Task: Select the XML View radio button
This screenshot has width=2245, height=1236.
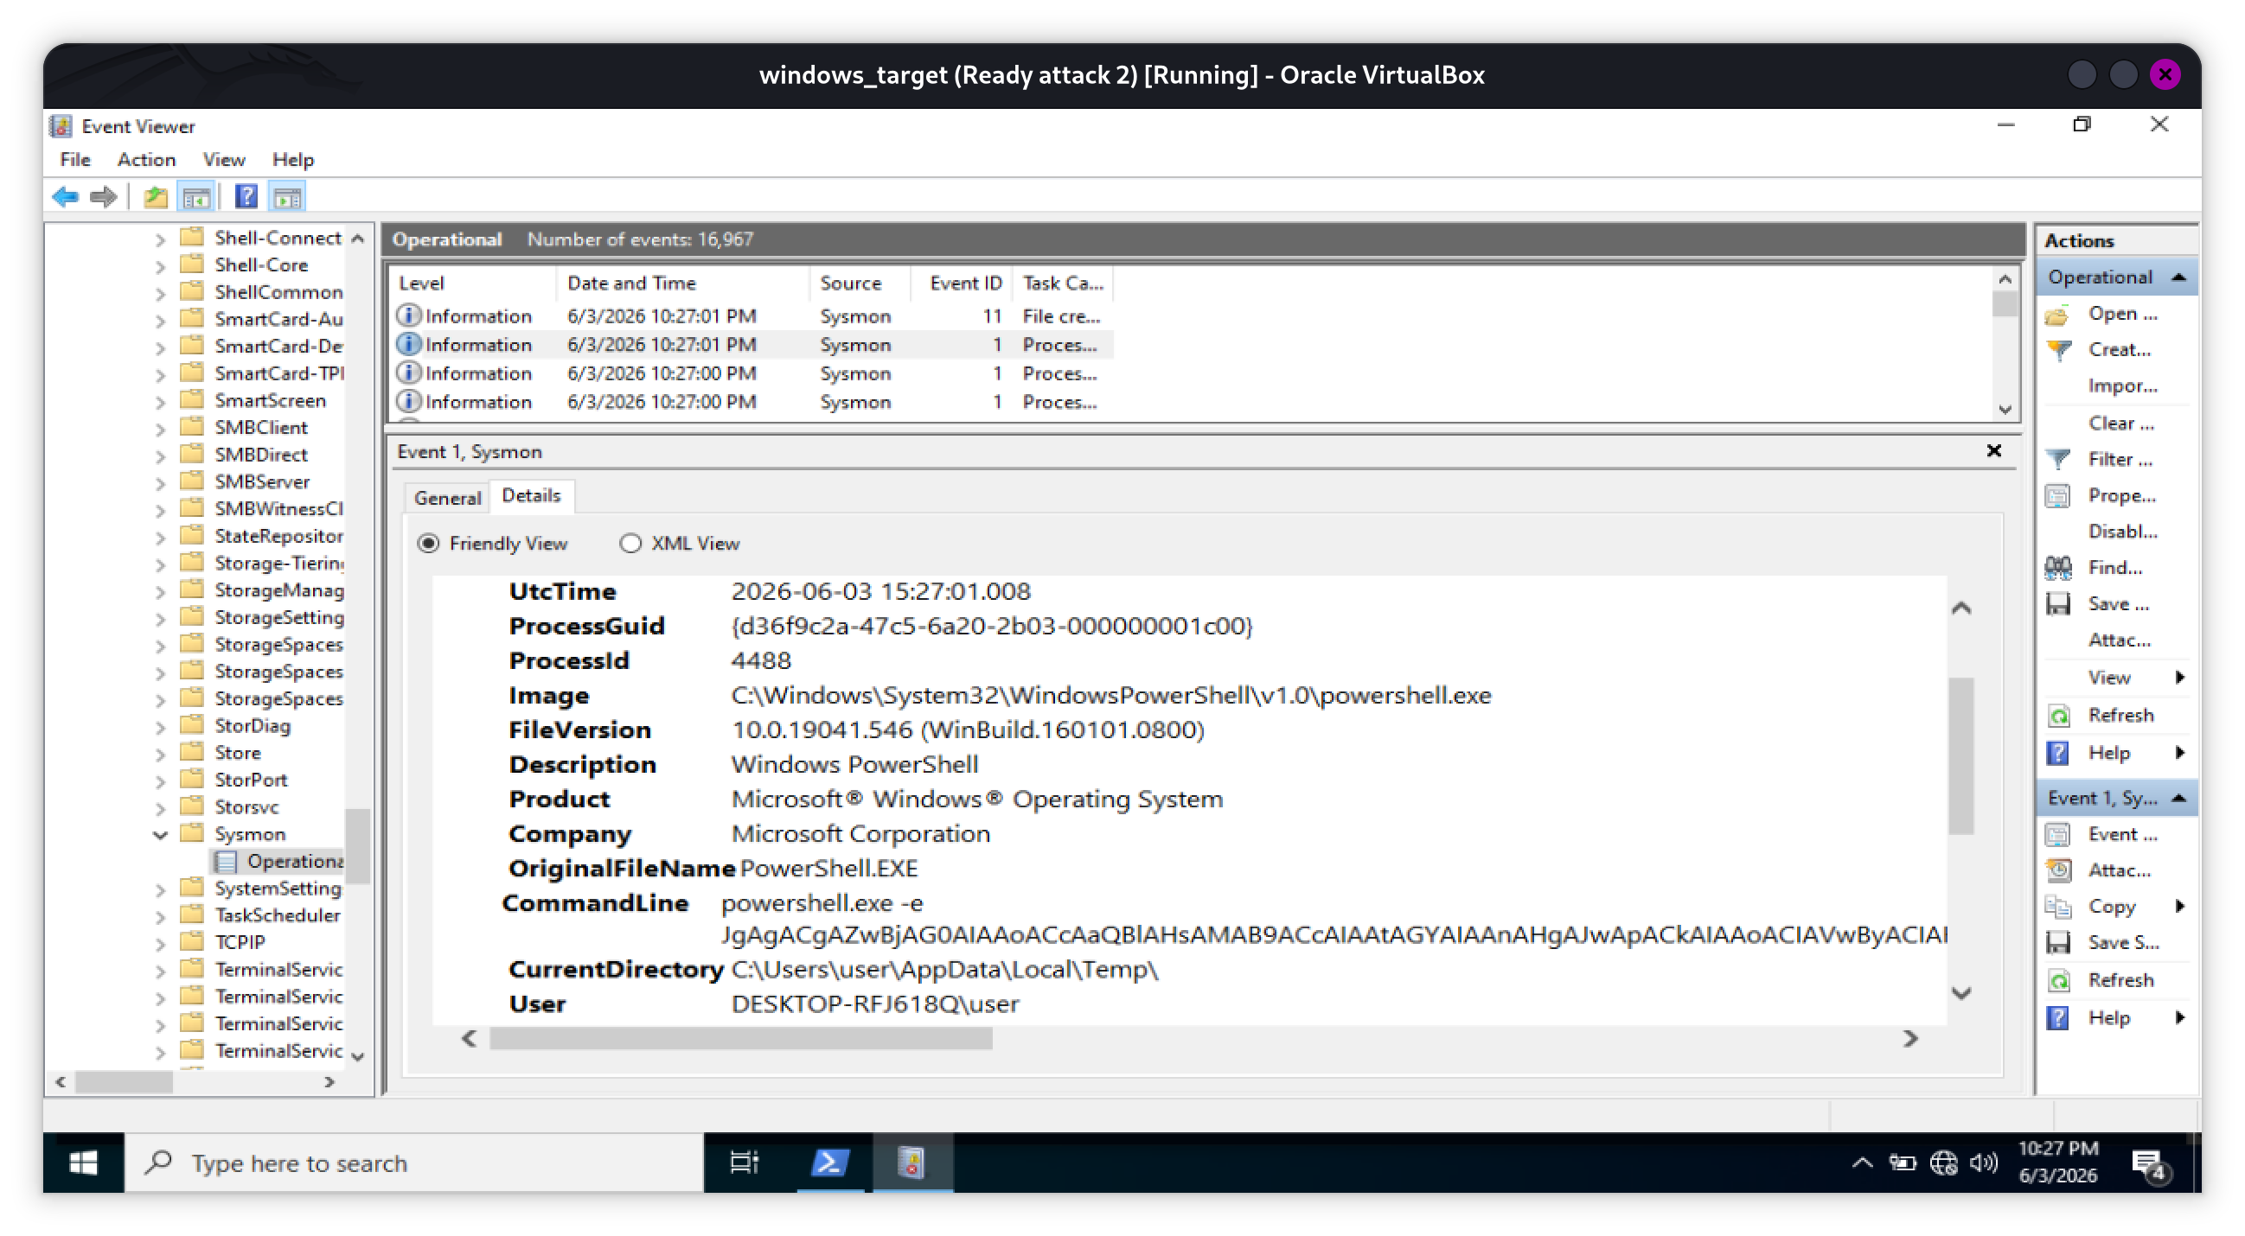Action: (x=630, y=544)
